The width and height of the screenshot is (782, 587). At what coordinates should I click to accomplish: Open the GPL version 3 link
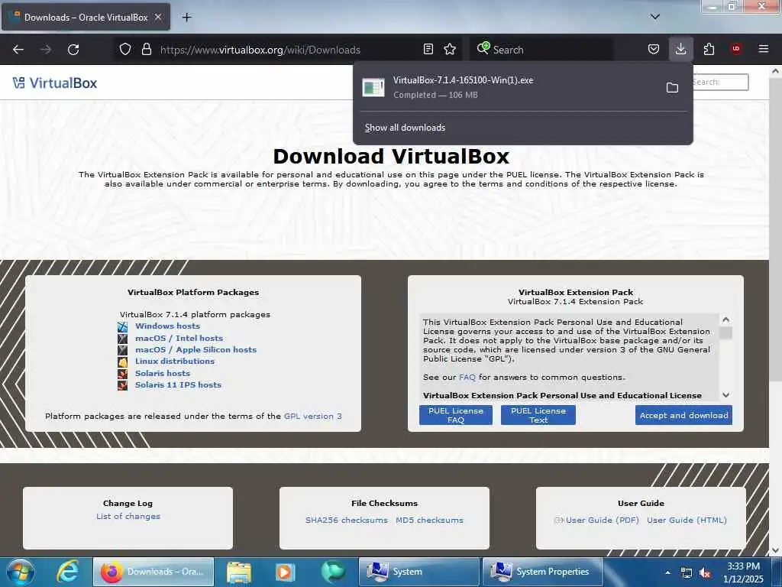(x=312, y=416)
